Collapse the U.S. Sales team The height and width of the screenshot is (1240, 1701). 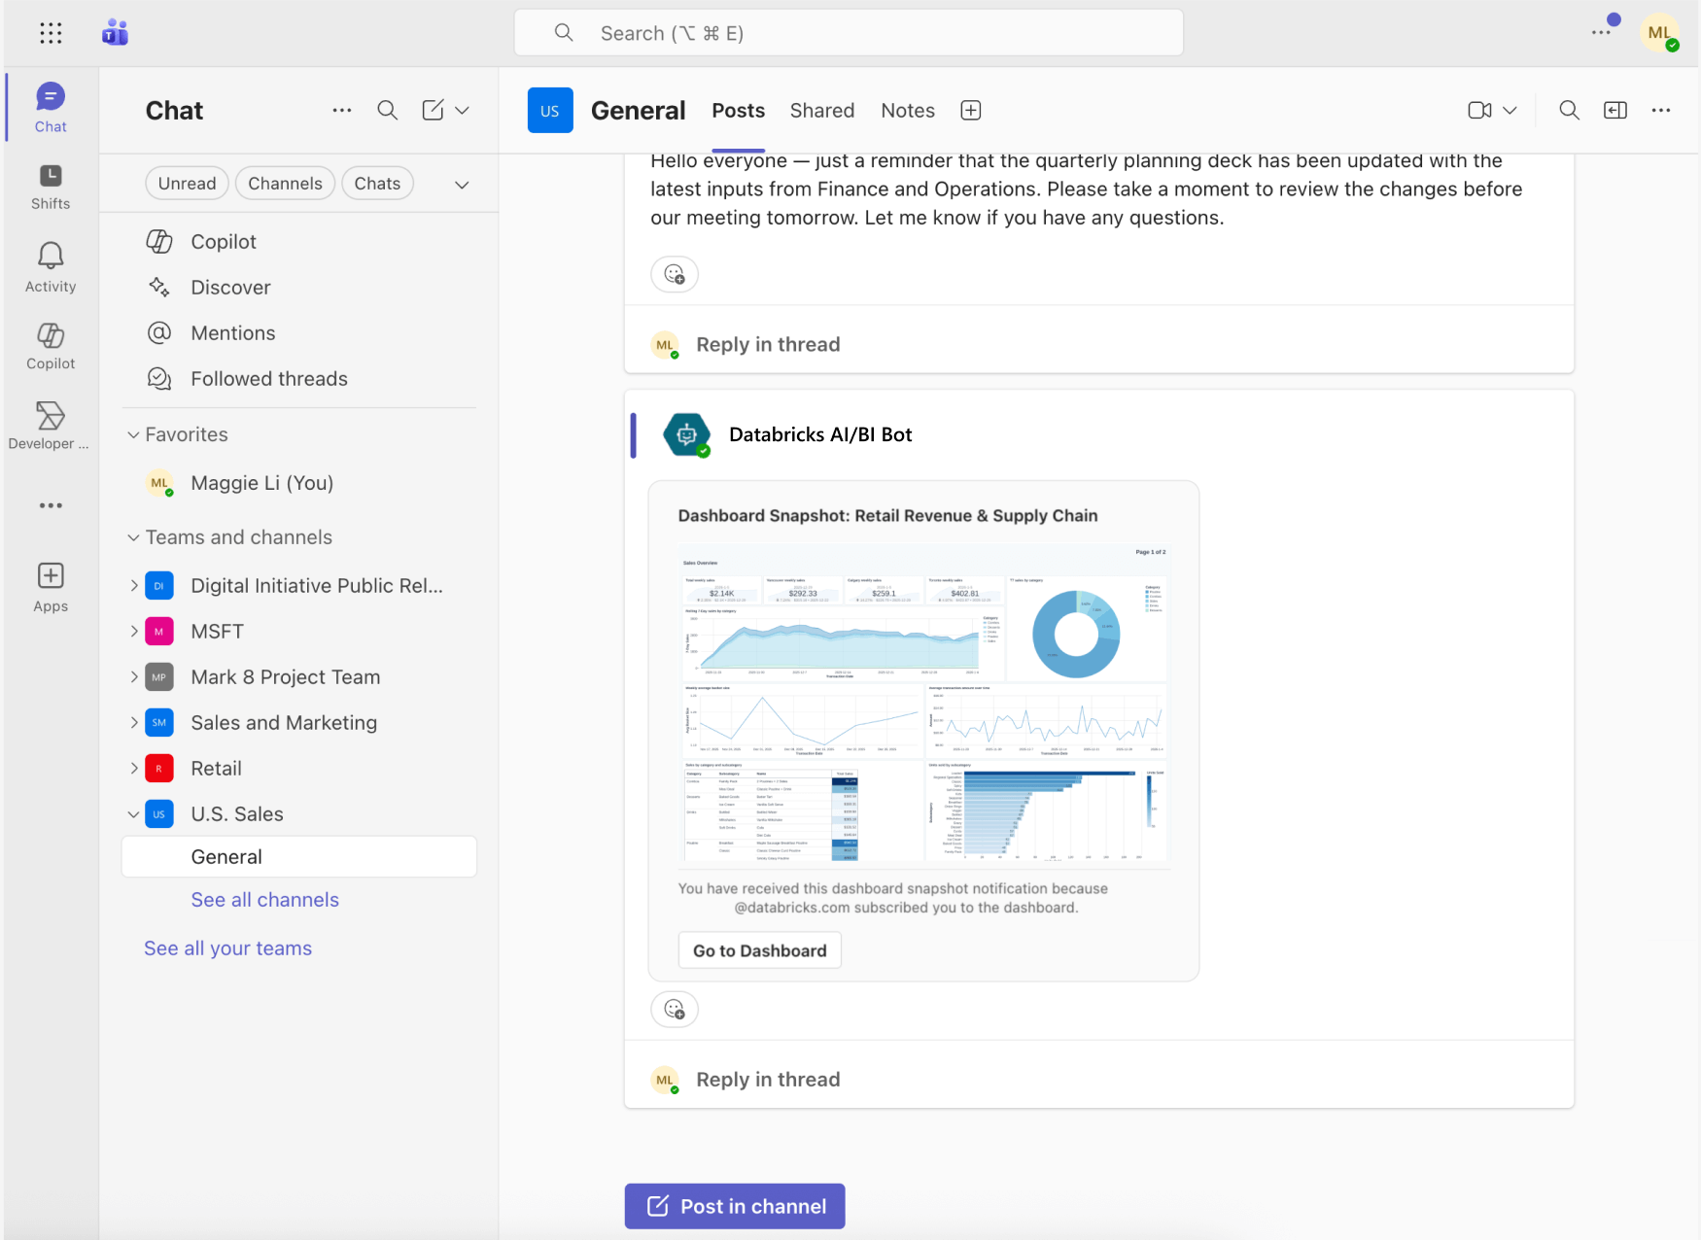click(x=135, y=813)
